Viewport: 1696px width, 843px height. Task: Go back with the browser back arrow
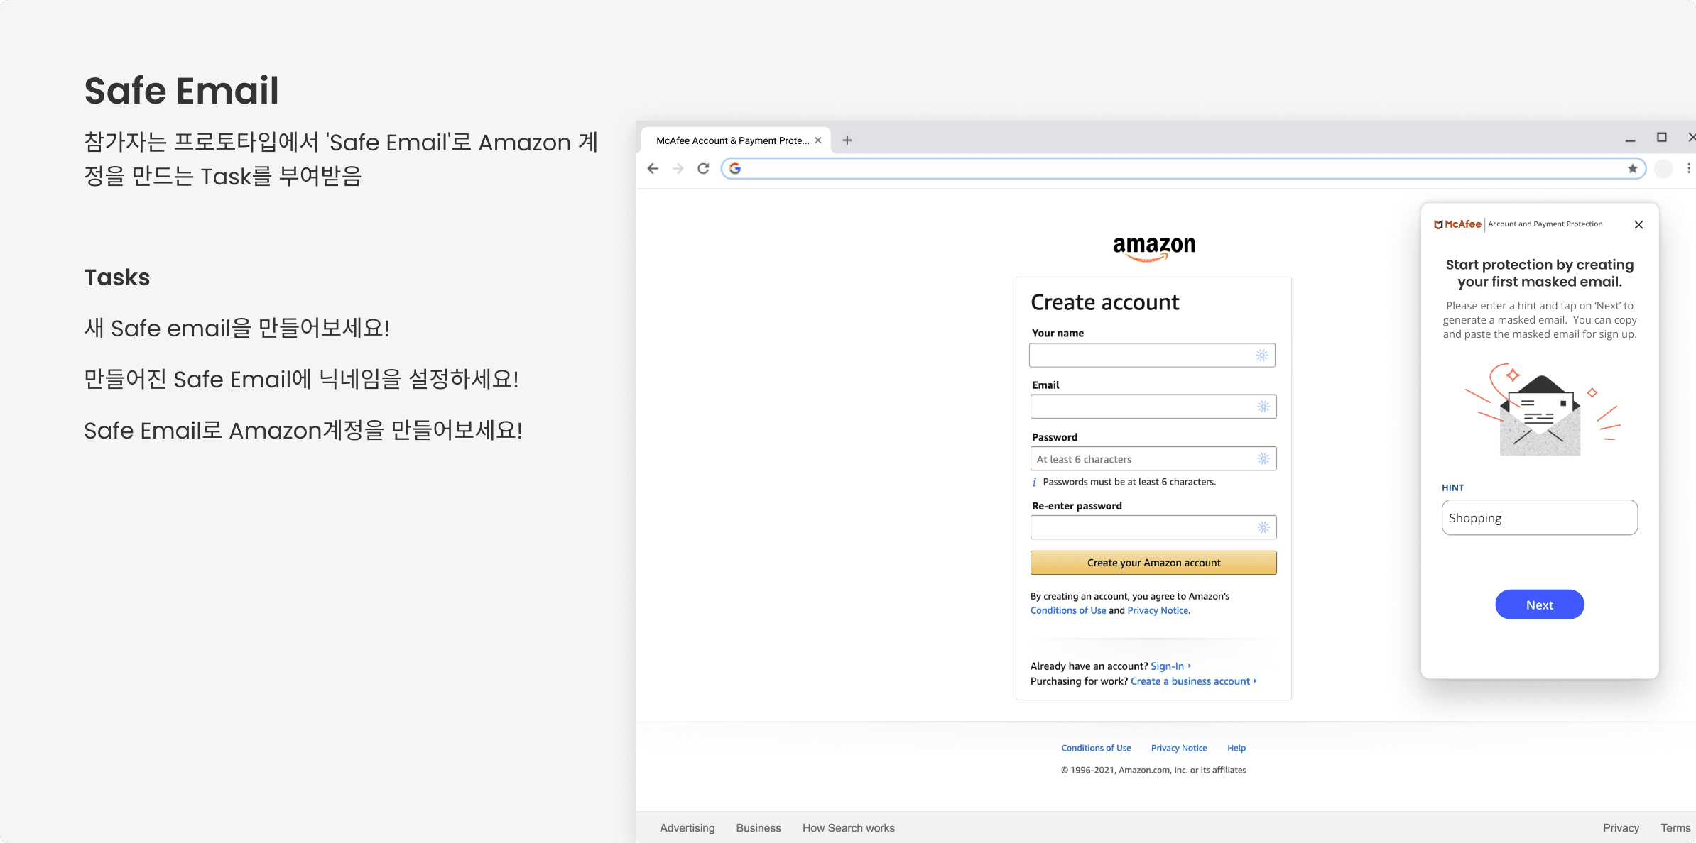pos(653,168)
